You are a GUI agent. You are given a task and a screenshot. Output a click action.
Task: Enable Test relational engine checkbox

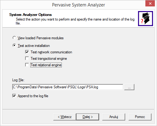click(27, 65)
